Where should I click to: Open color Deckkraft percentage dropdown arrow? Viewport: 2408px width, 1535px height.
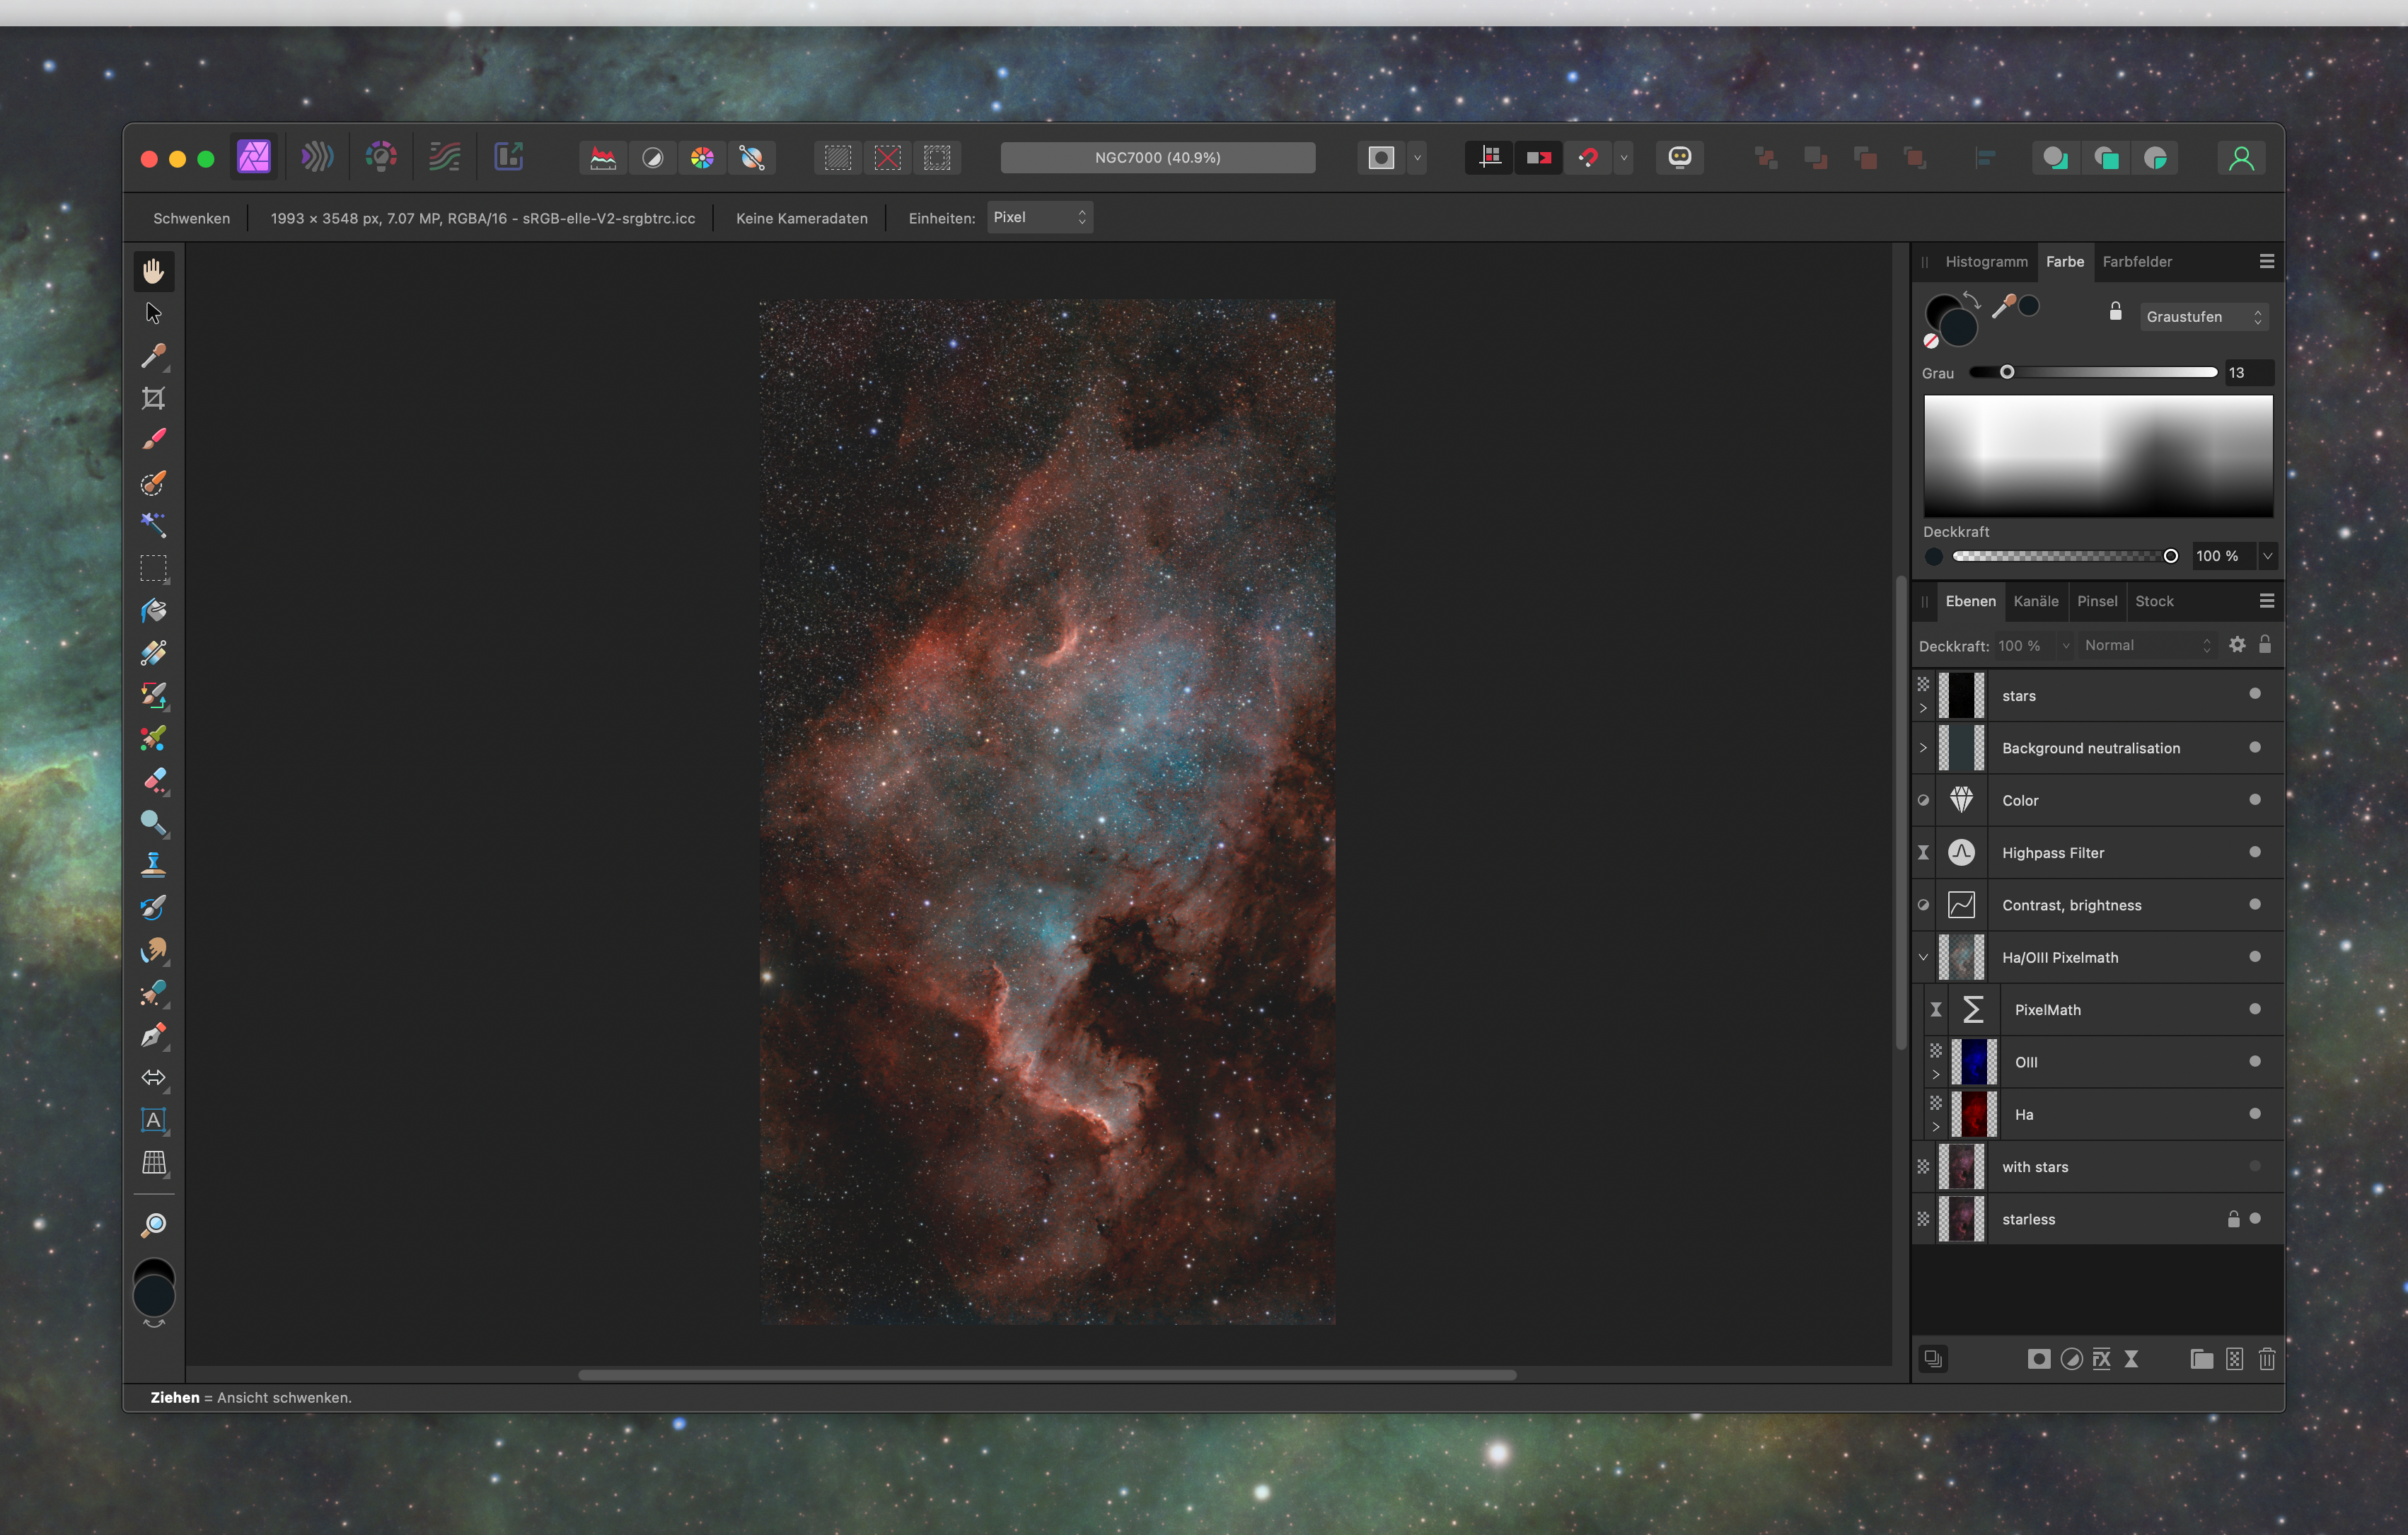[2268, 556]
